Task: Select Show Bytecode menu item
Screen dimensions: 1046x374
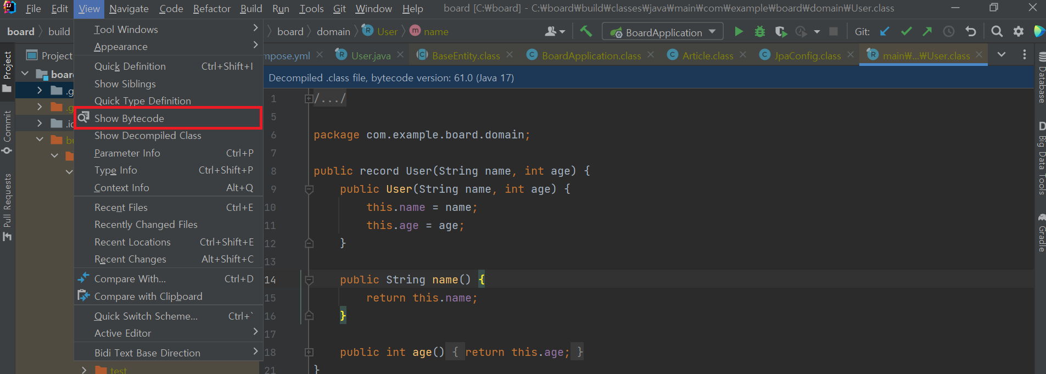Action: point(168,118)
